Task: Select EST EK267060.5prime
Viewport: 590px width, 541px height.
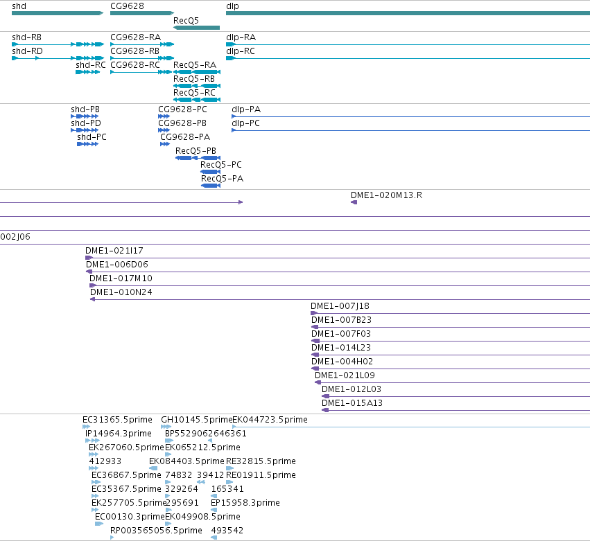Action: pos(94,454)
